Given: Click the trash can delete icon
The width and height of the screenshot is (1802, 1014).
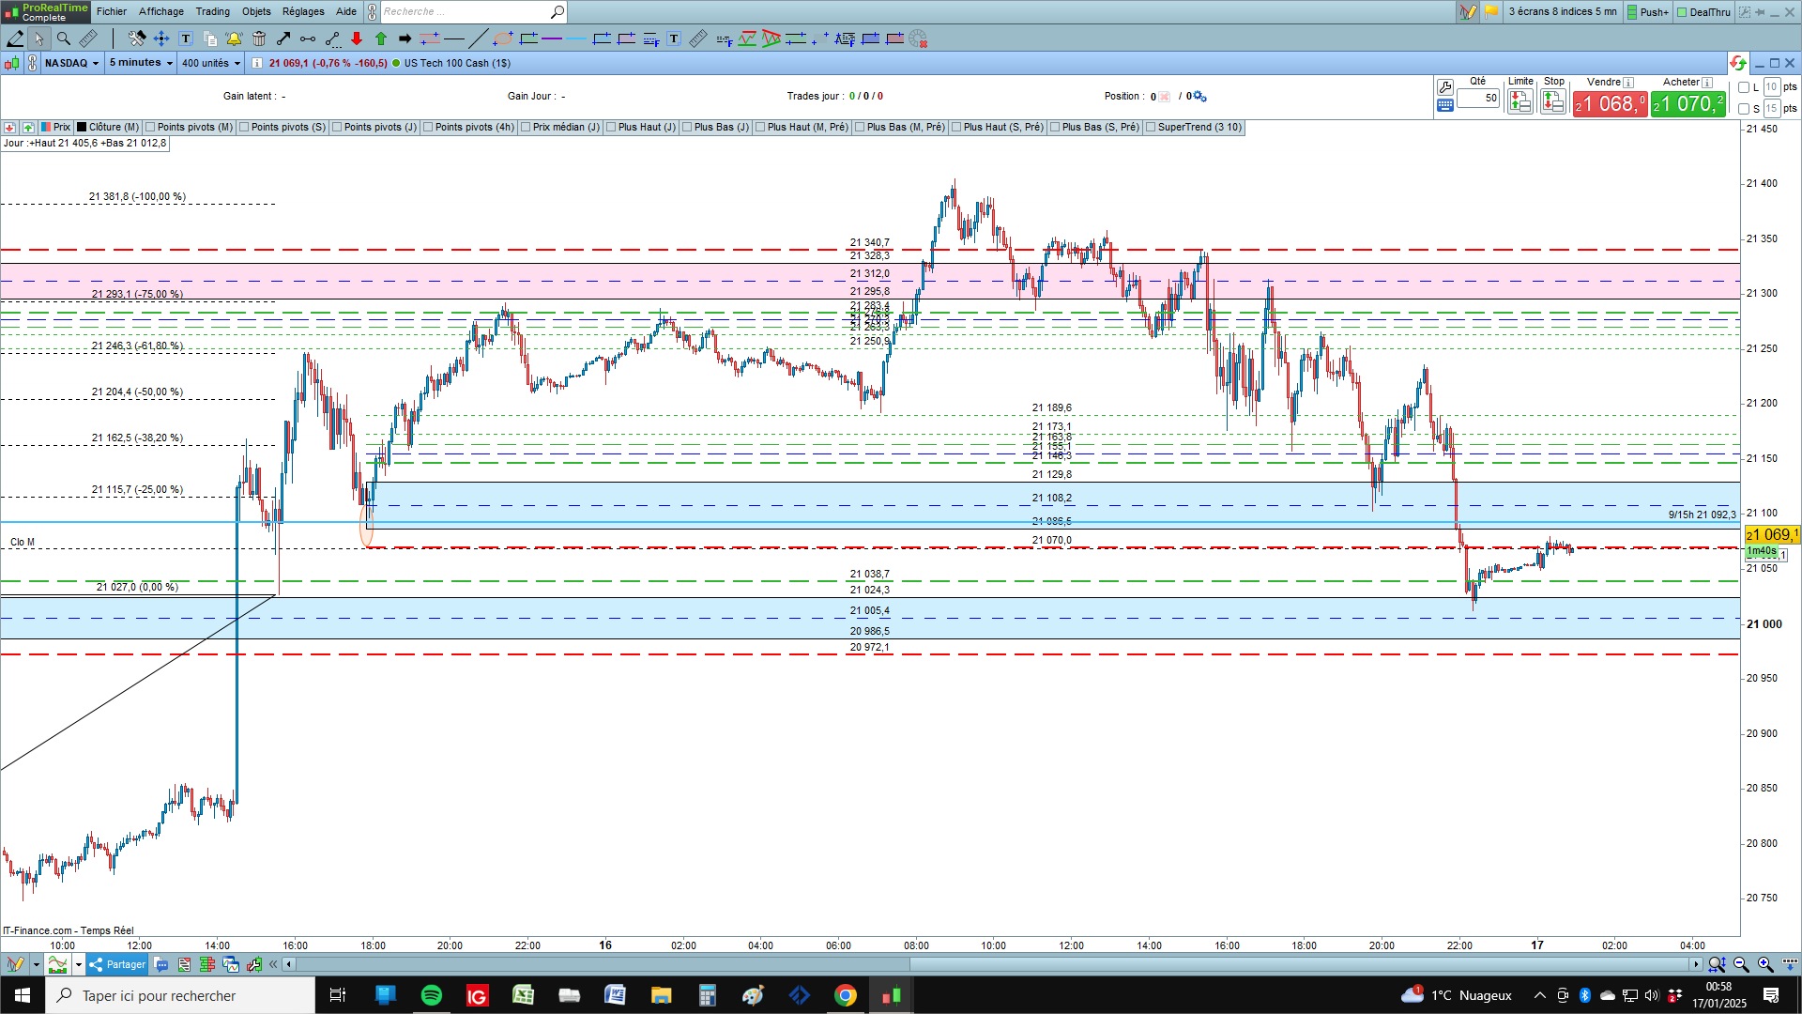Looking at the screenshot, I should [x=259, y=38].
